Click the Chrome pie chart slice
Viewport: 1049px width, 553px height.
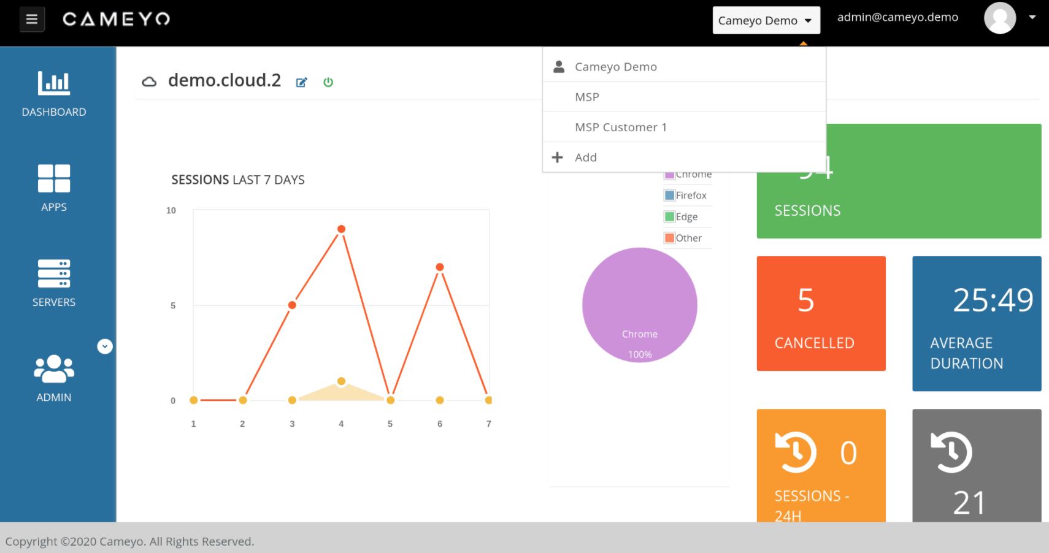pos(640,305)
